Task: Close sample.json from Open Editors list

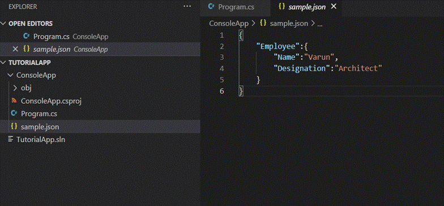Action: coord(15,49)
